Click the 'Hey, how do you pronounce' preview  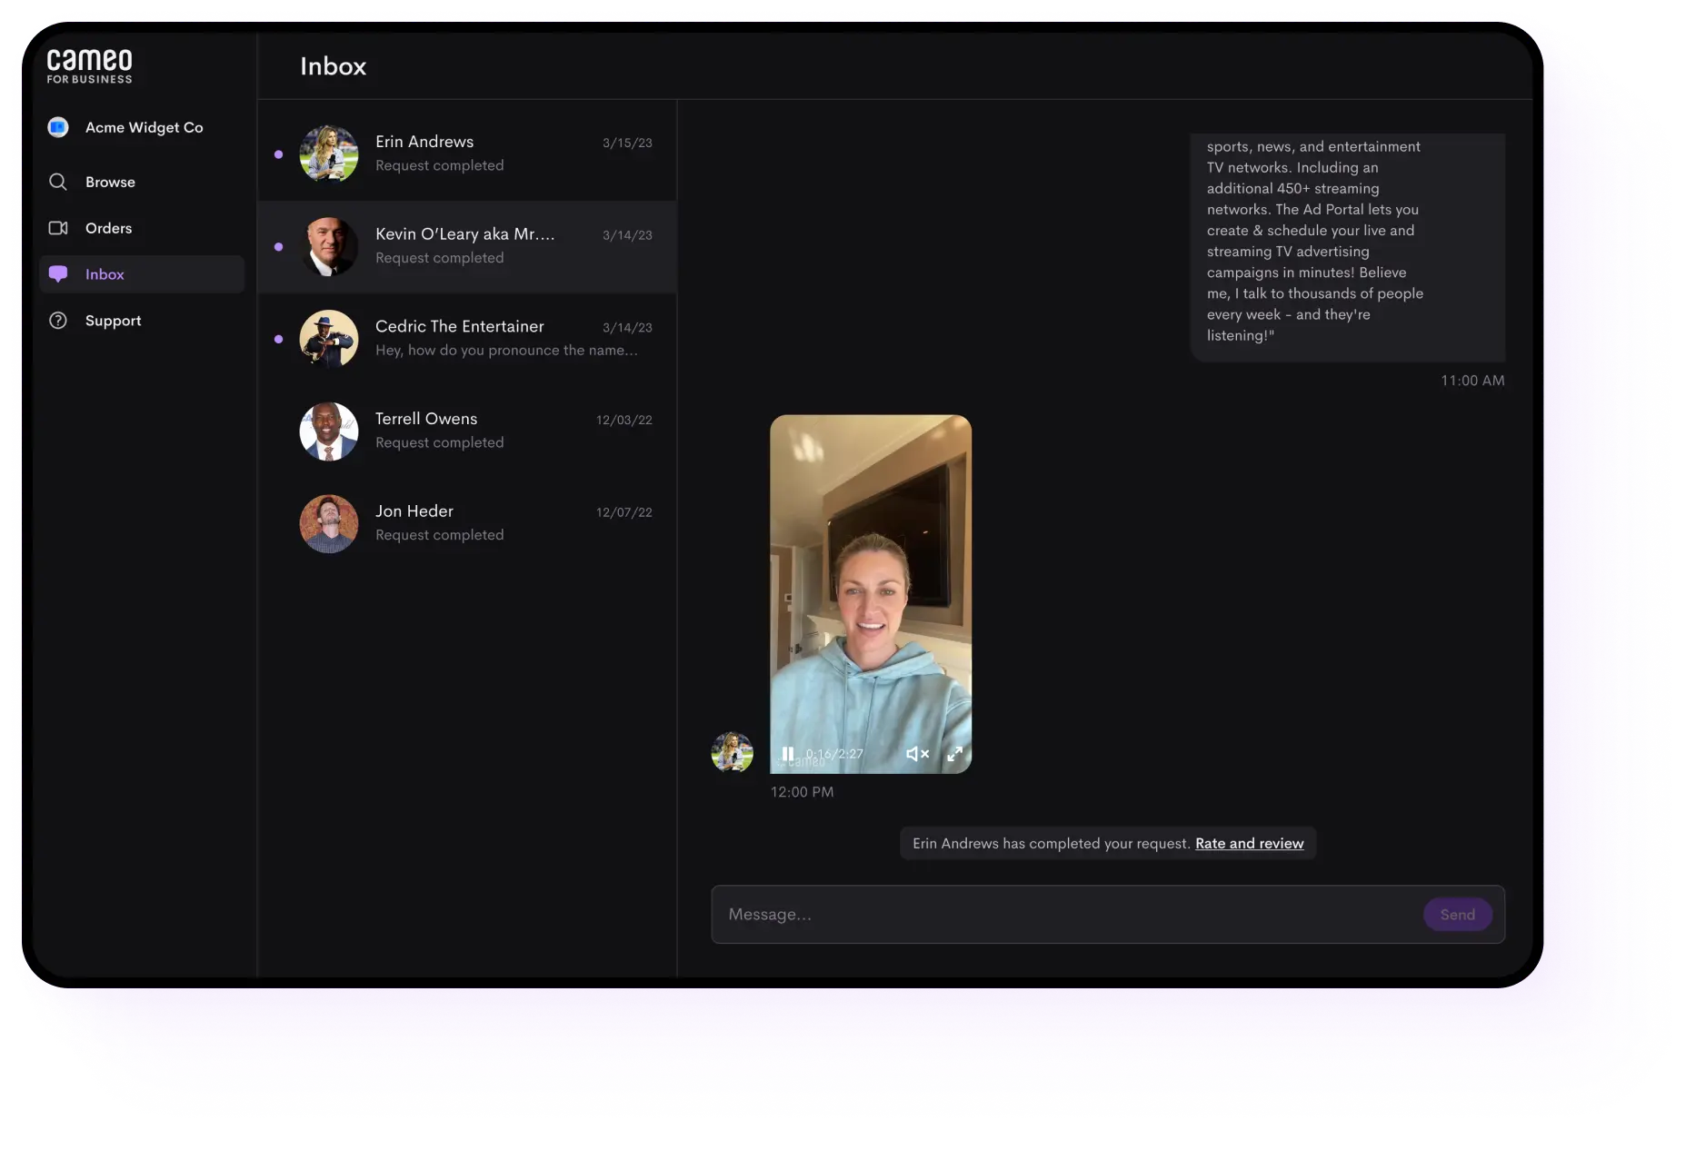tap(507, 351)
